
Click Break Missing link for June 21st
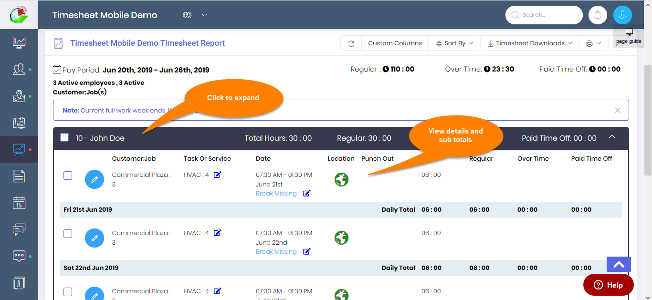pos(276,194)
